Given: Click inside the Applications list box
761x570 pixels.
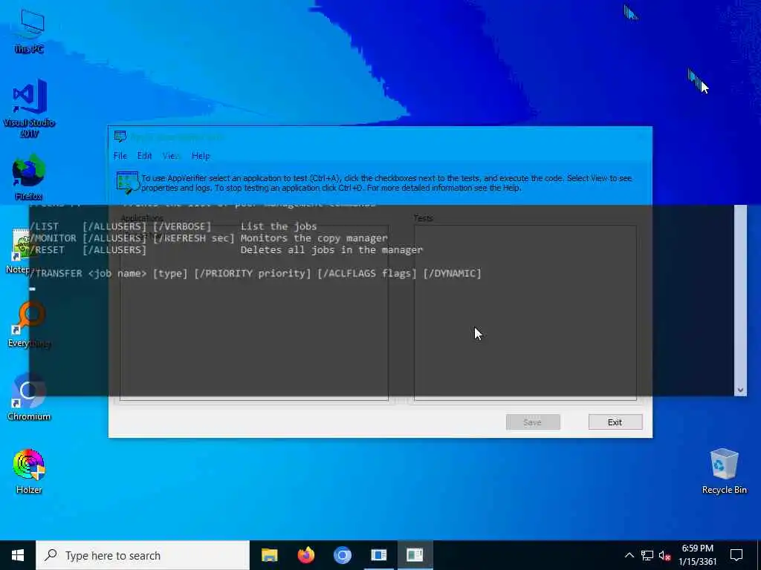Looking at the screenshot, I should 254,312.
